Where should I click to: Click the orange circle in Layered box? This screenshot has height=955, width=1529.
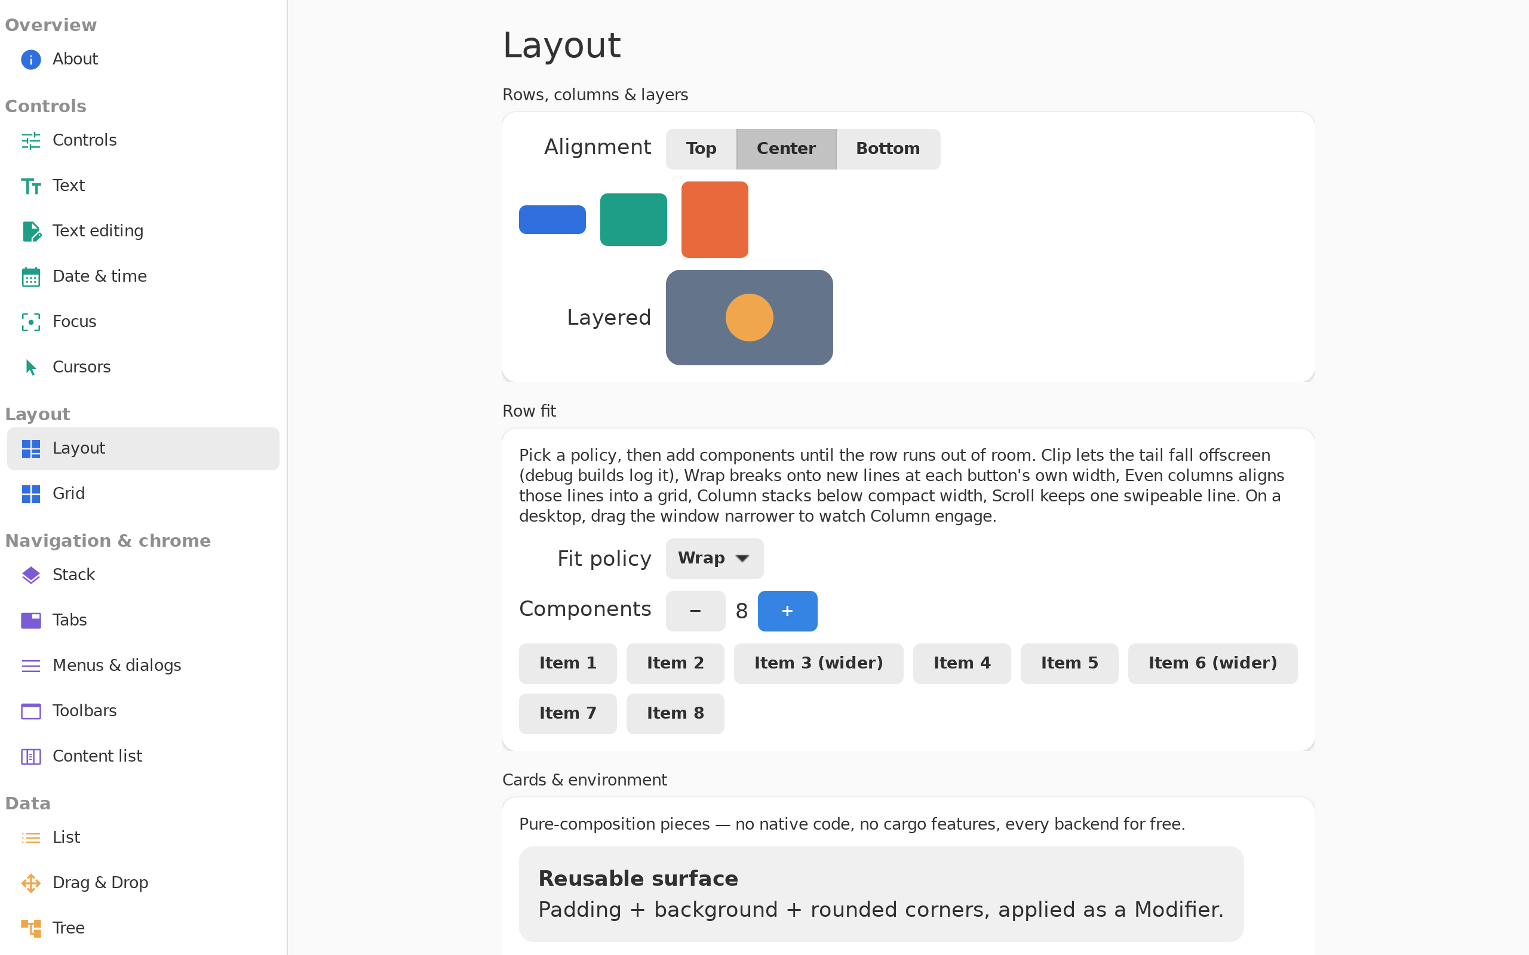pos(750,318)
